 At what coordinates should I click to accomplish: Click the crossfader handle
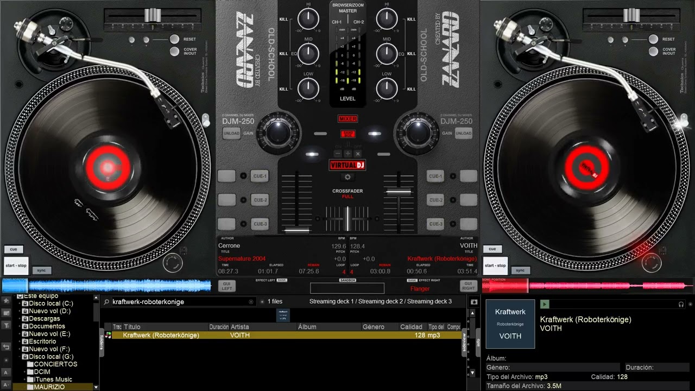click(347, 218)
